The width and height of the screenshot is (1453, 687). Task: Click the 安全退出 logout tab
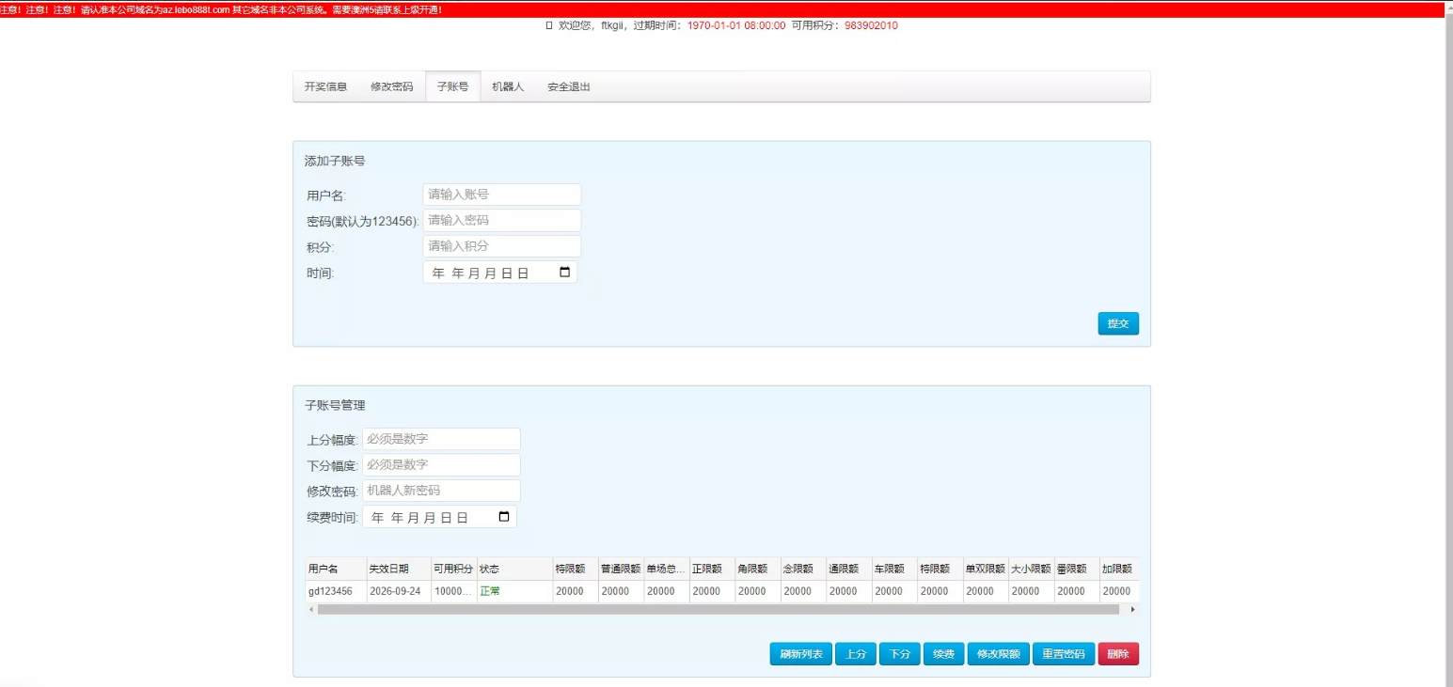pos(569,86)
